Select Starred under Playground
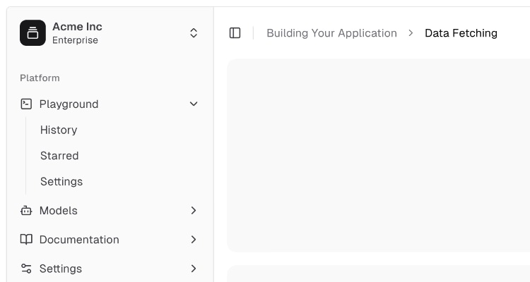Viewport: 530px width, 282px height. [x=59, y=156]
